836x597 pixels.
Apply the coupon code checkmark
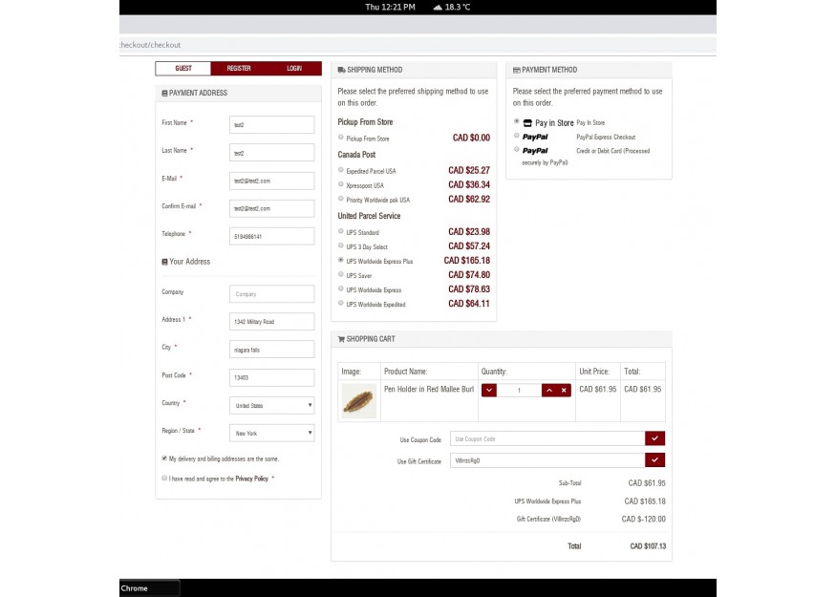coord(654,438)
